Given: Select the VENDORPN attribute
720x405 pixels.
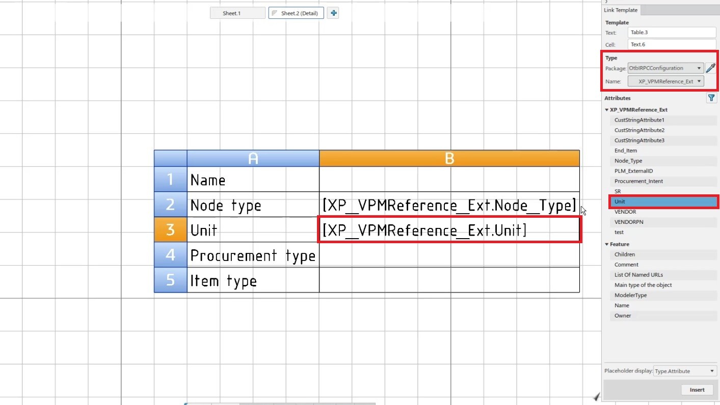Looking at the screenshot, I should (663, 222).
